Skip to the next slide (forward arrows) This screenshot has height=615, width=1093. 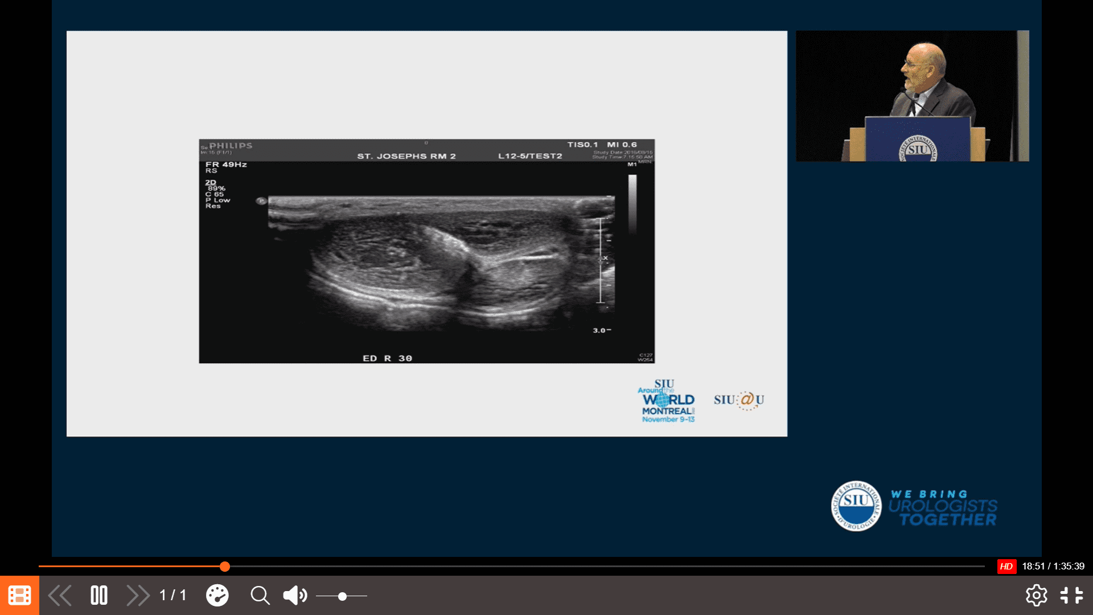(x=138, y=596)
